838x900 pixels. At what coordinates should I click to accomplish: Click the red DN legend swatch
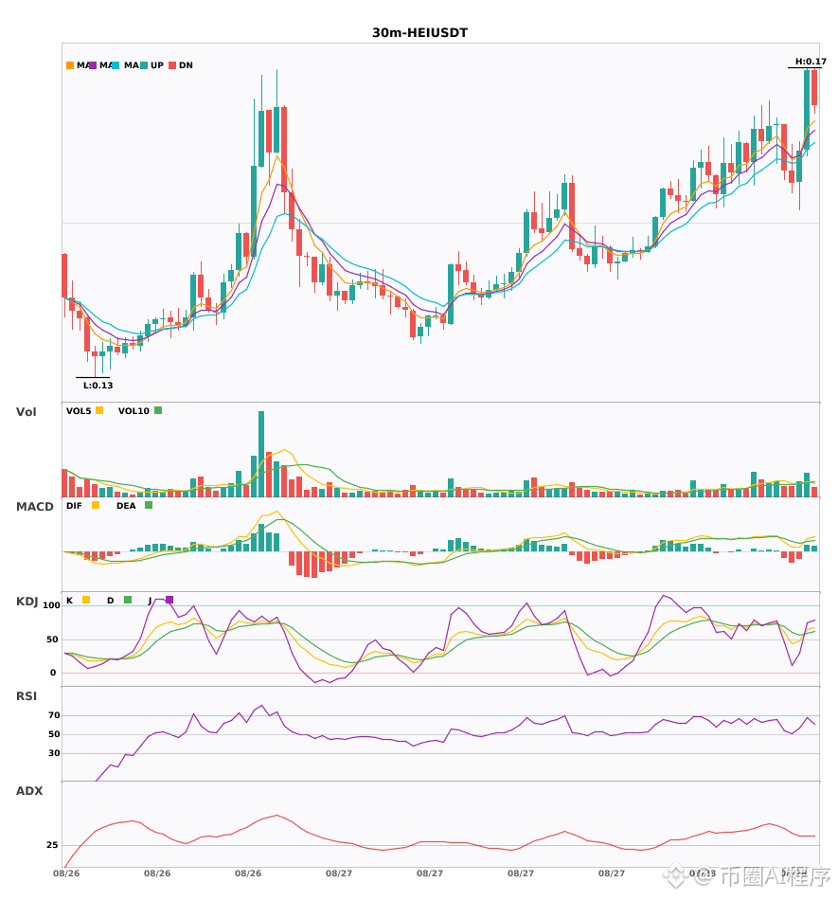172,65
